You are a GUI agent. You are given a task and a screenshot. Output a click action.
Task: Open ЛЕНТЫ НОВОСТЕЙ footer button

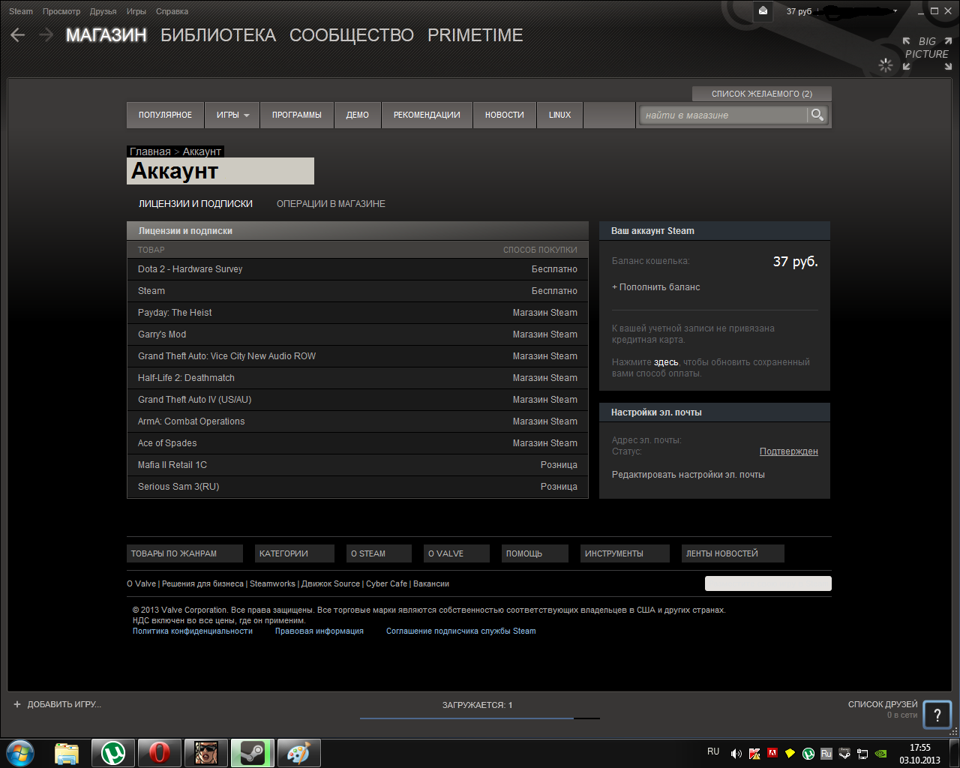(733, 553)
